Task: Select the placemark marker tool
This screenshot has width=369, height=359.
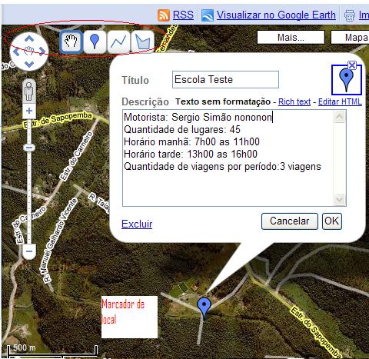Action: click(x=95, y=42)
